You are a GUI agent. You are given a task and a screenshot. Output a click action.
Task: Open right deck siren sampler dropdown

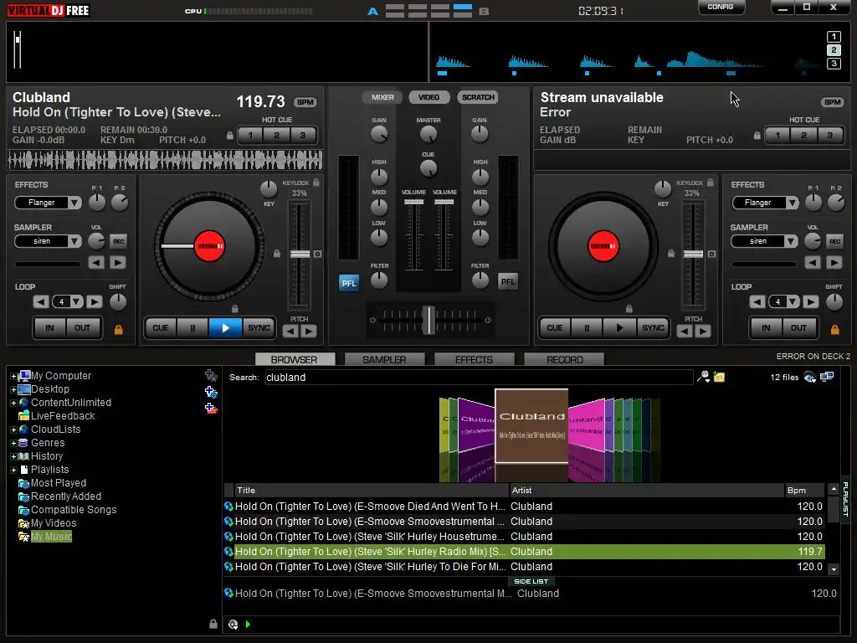click(792, 241)
